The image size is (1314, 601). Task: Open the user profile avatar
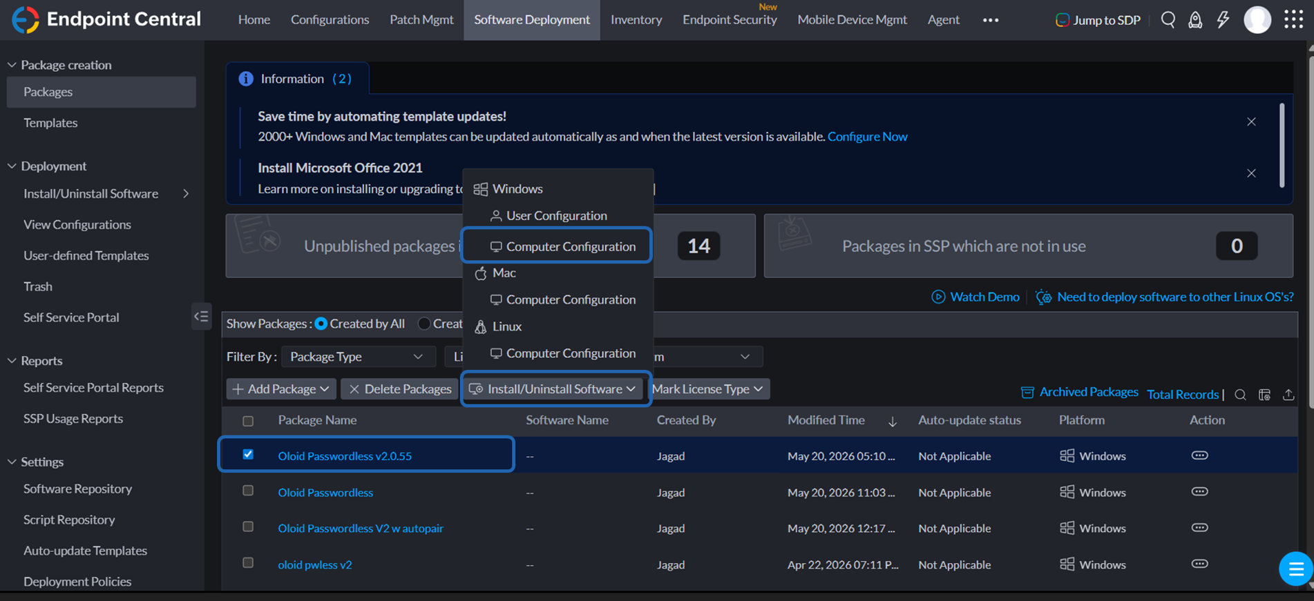[1257, 19]
